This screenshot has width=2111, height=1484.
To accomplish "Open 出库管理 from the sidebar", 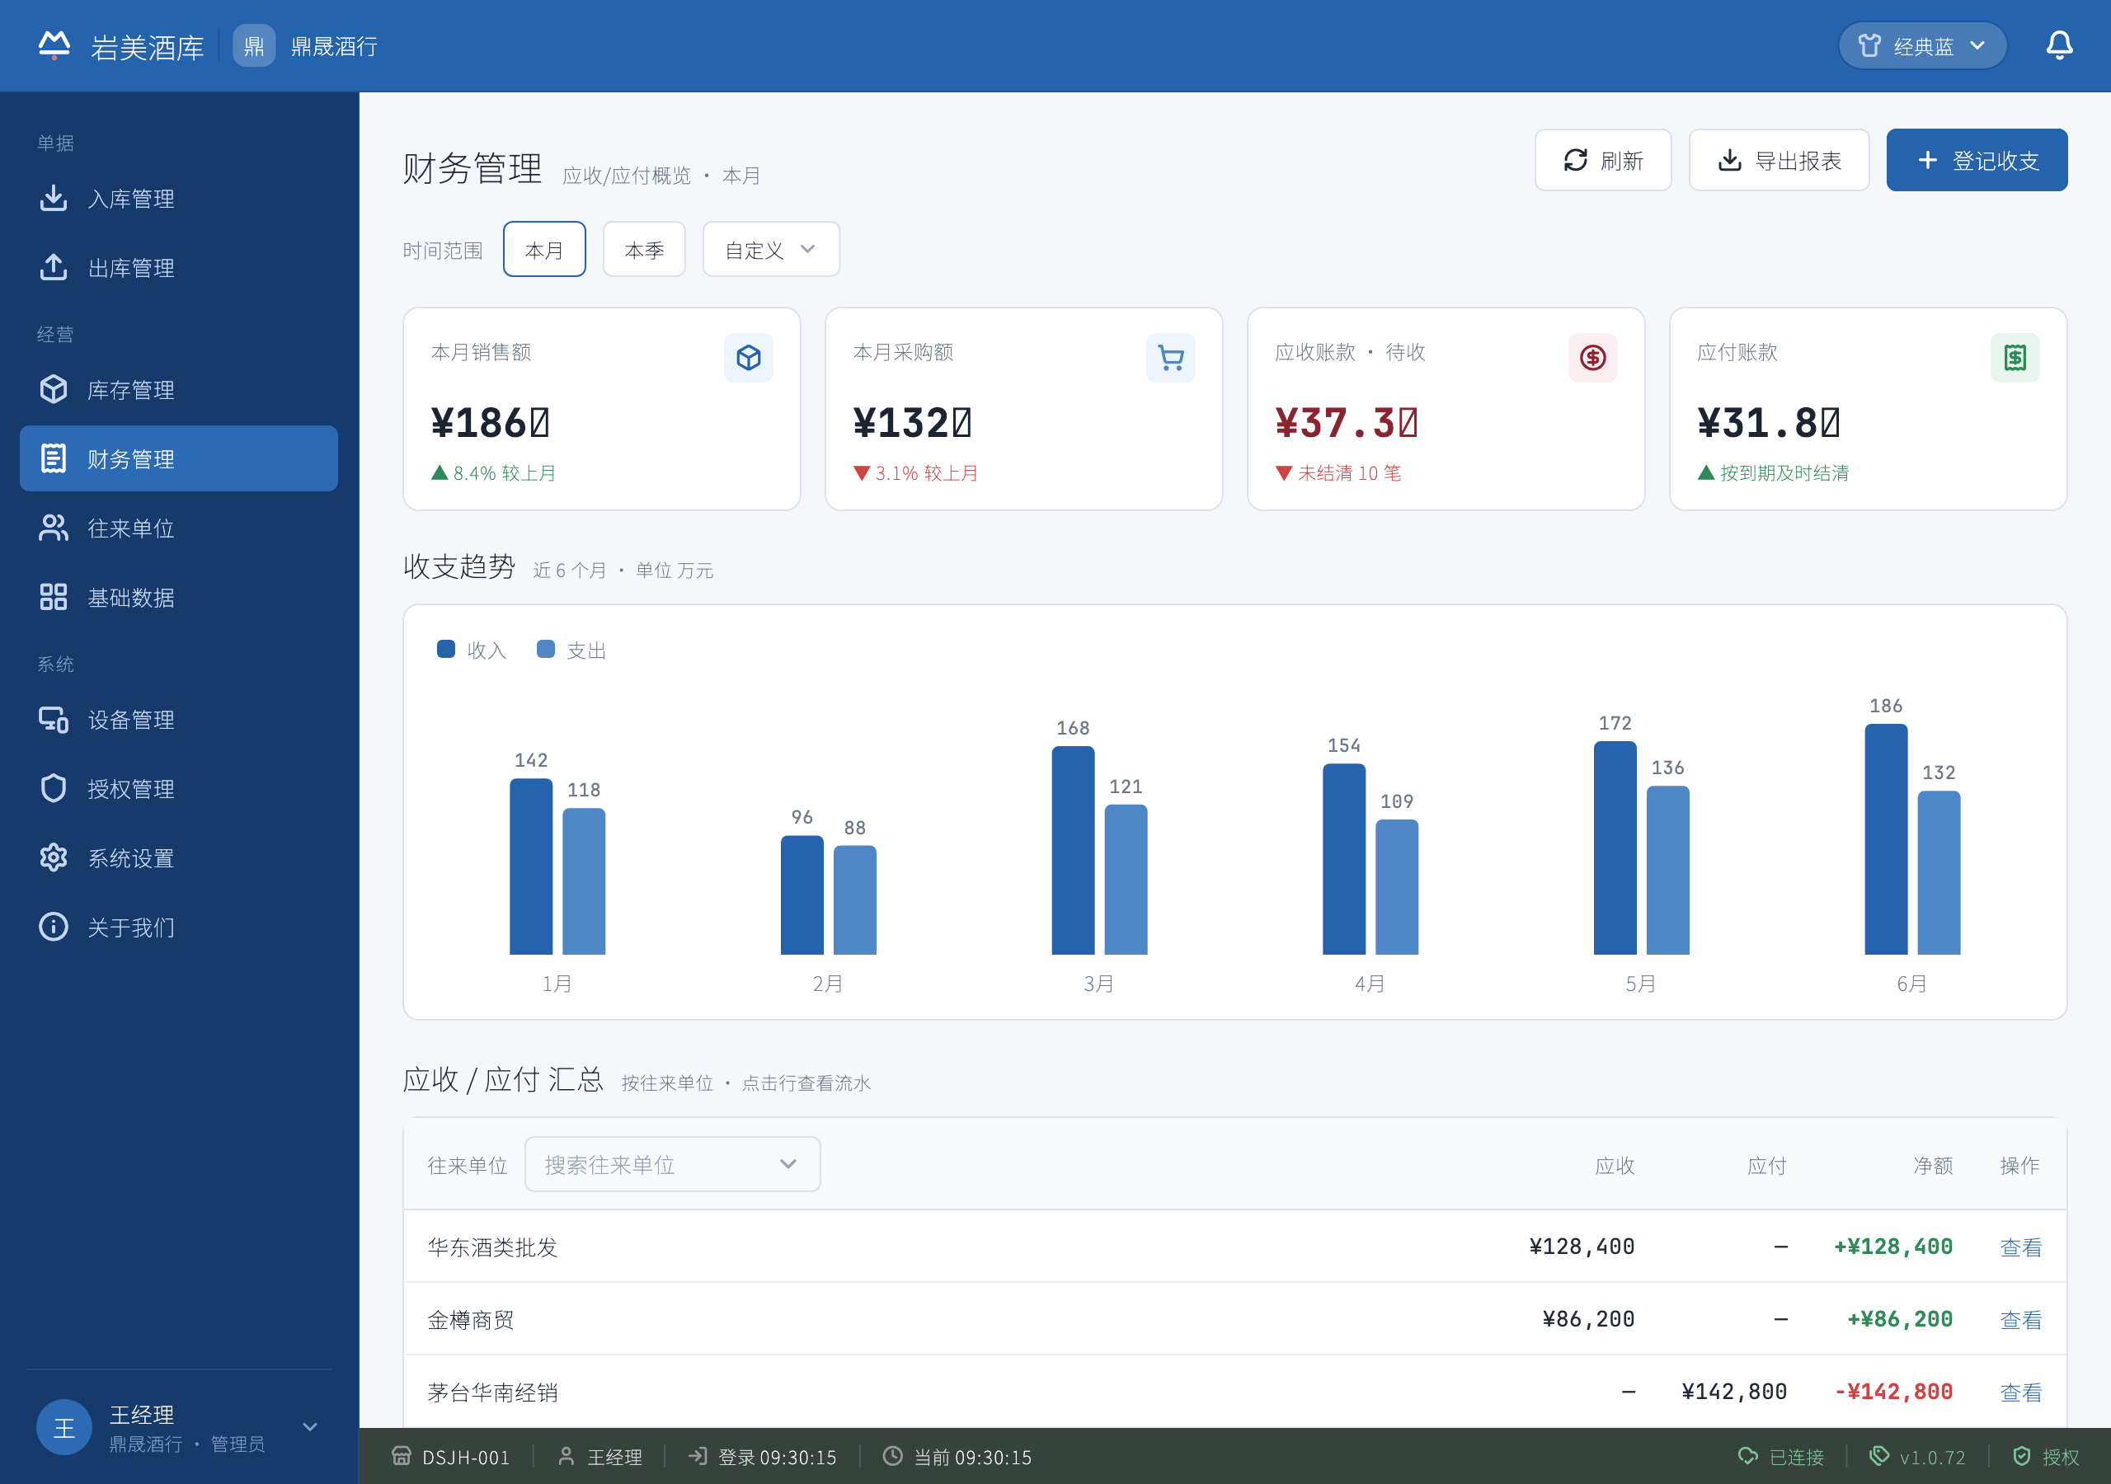I will [178, 268].
